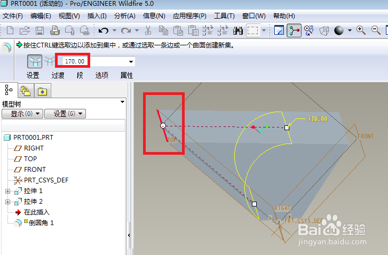The width and height of the screenshot is (388, 255).
Task: Open the radius value dropdown arrow
Action: [x=131, y=61]
